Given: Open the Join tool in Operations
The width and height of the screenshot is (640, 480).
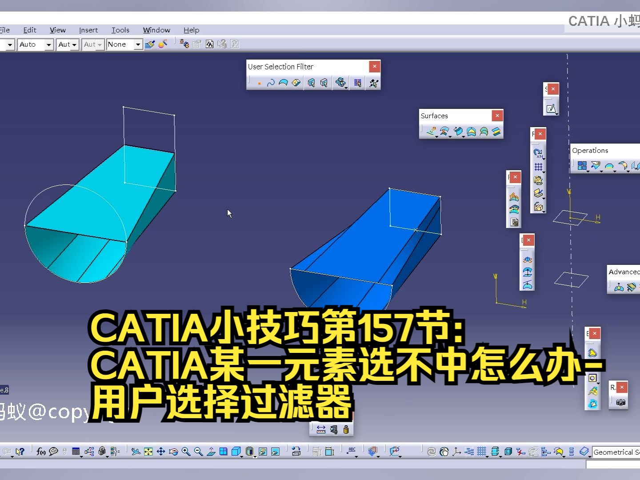Looking at the screenshot, I should click(582, 166).
